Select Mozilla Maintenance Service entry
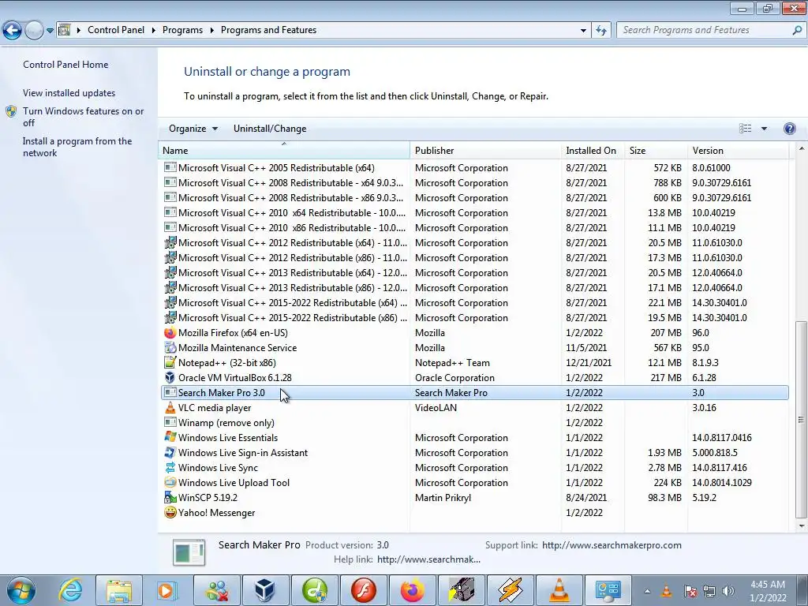 click(x=474, y=348)
